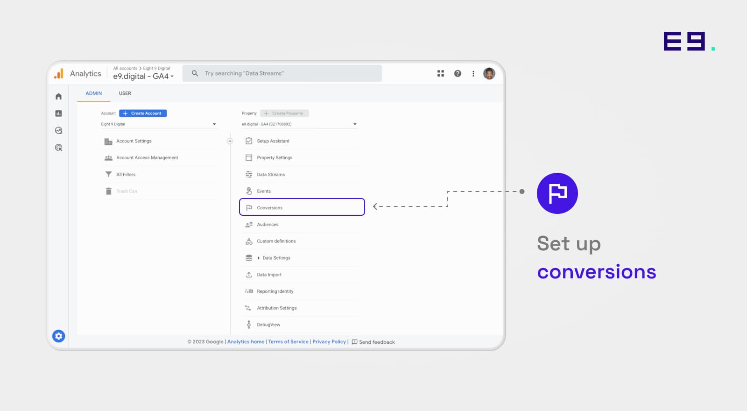Open the Terms of Service link

288,342
